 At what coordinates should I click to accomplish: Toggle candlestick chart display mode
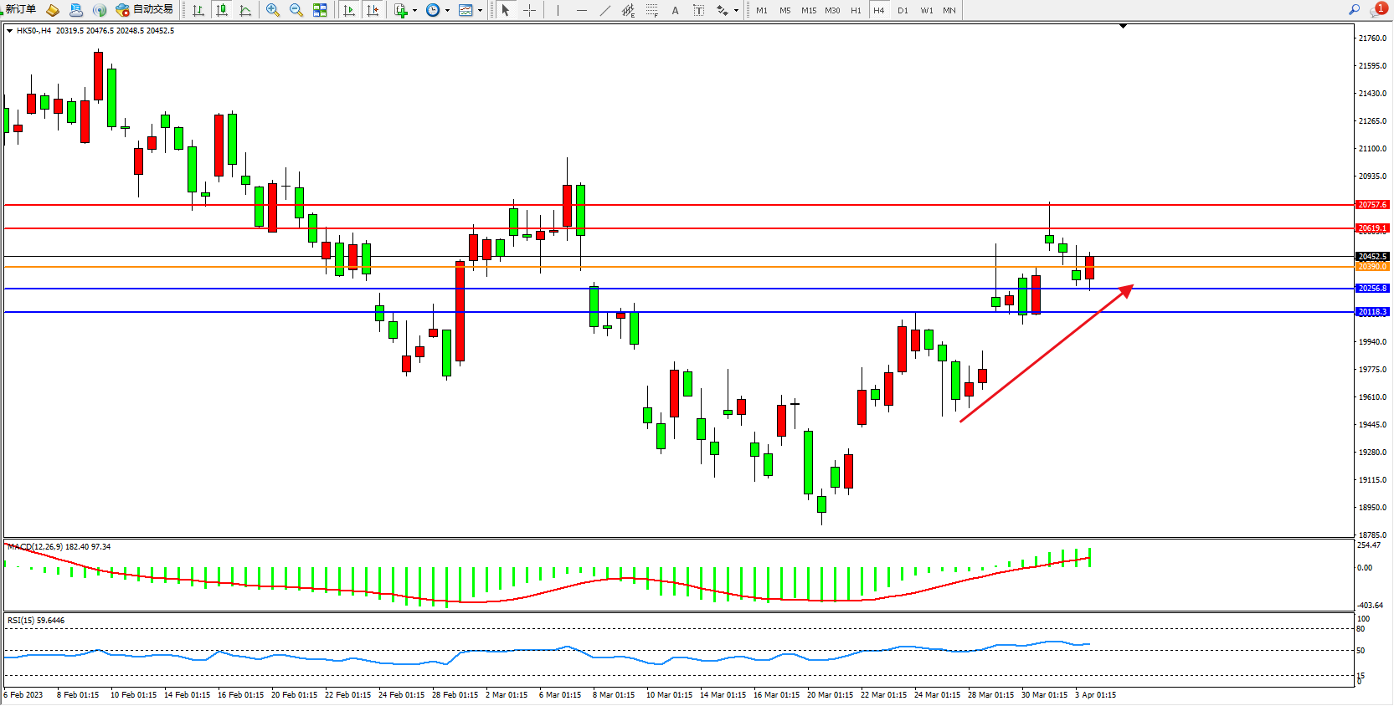(222, 10)
